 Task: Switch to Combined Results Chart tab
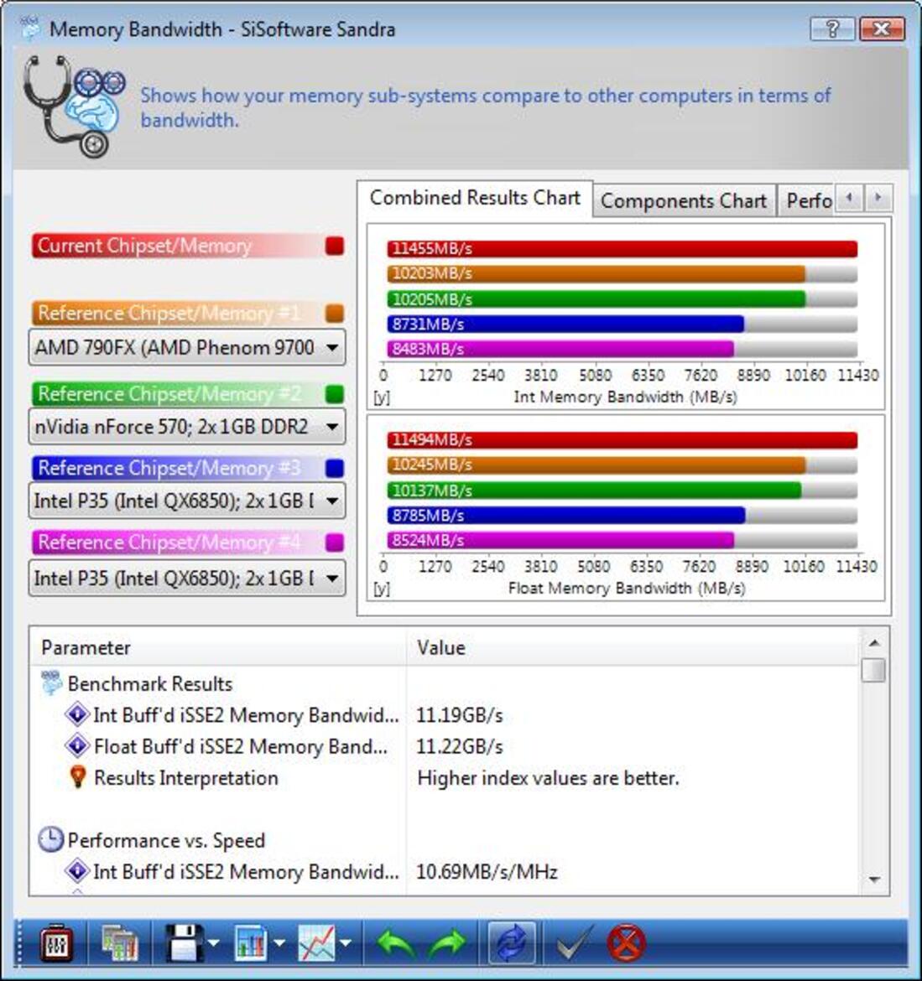(475, 198)
